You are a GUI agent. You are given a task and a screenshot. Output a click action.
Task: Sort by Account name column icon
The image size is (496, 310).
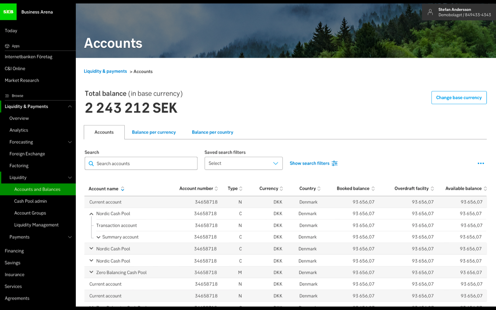(x=123, y=189)
